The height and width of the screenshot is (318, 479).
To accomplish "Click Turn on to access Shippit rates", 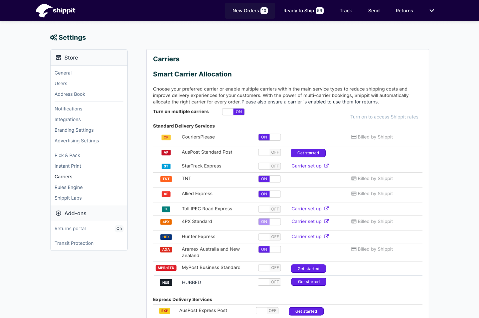I will point(384,117).
